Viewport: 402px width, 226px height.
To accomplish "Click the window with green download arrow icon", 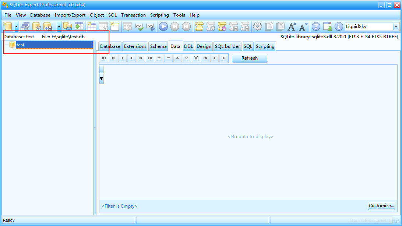I will (327, 27).
